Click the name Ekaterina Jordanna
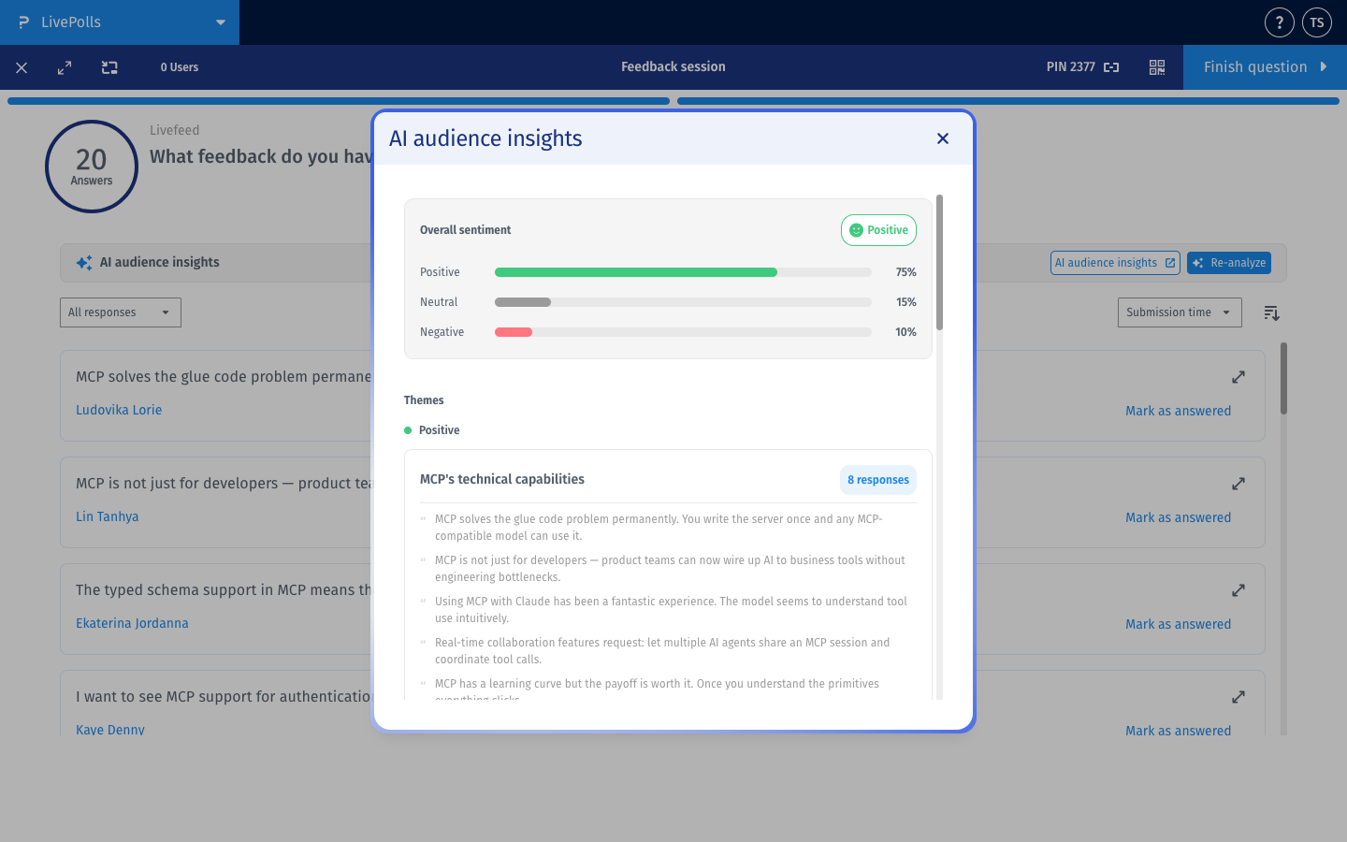This screenshot has height=842, width=1347. (132, 623)
